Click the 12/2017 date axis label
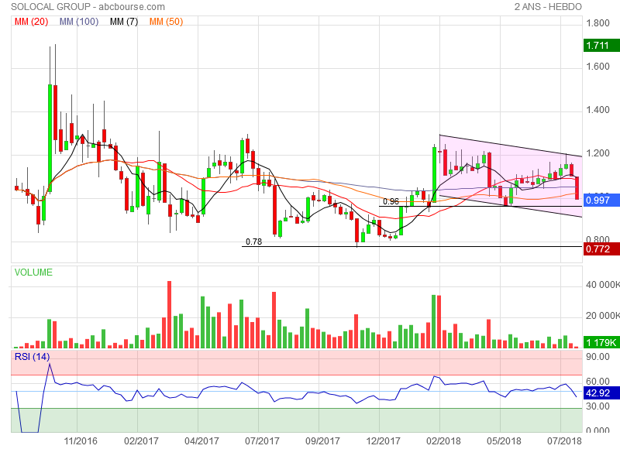This screenshot has height=449, width=620. tap(383, 441)
